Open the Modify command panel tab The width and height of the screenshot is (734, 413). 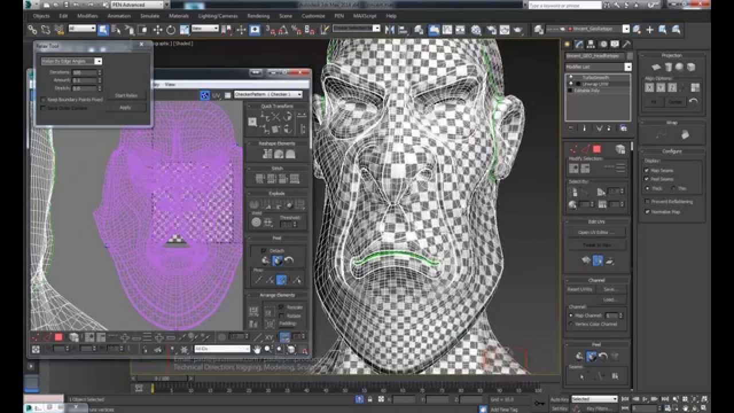coord(580,44)
